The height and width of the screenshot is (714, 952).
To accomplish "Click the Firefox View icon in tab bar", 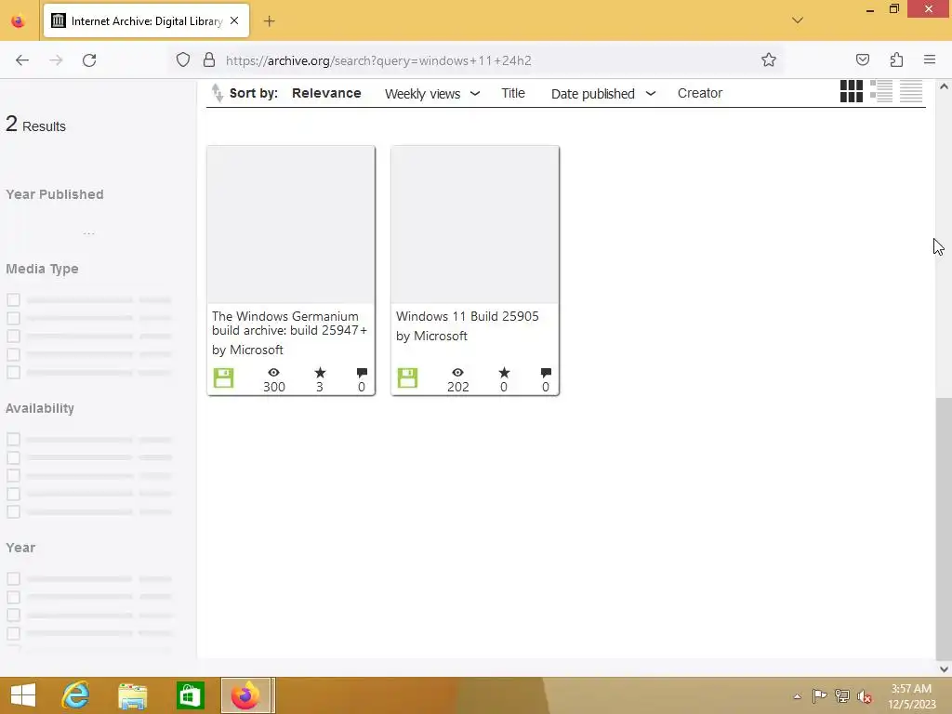I will [x=19, y=21].
